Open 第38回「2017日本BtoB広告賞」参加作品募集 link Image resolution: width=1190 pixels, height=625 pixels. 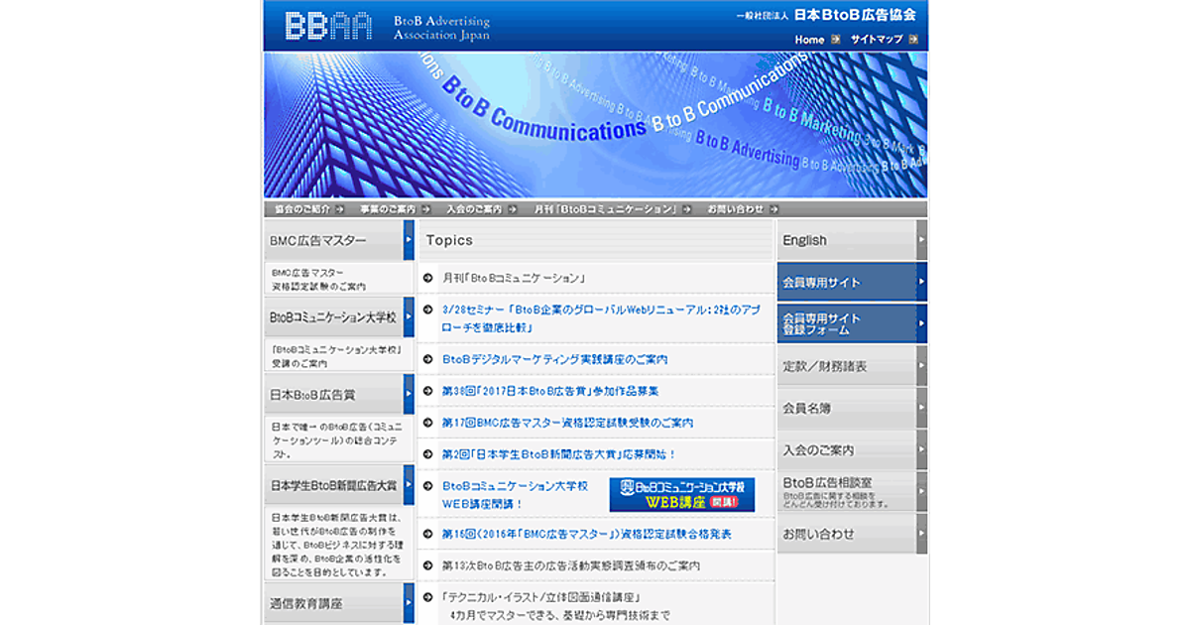click(x=550, y=391)
